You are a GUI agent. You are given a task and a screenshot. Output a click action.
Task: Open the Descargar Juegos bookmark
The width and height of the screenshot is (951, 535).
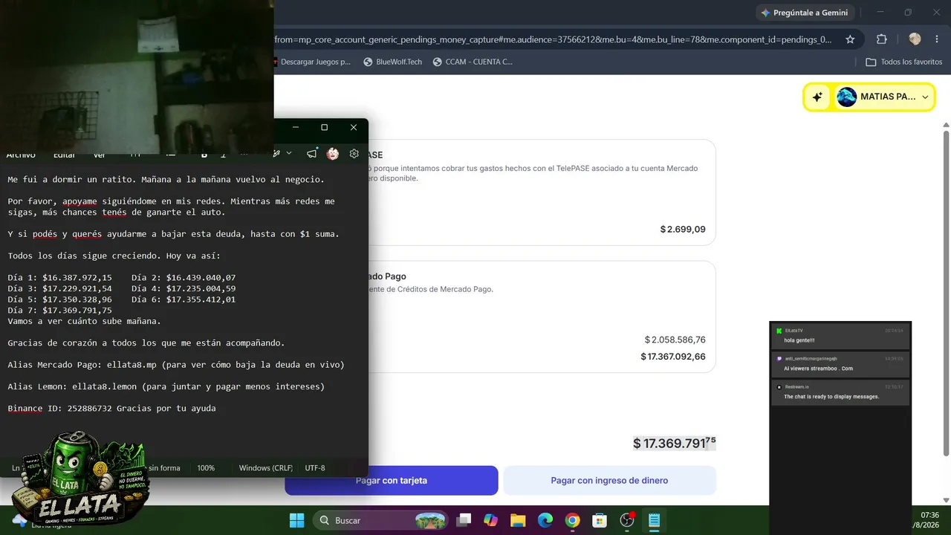tap(311, 62)
